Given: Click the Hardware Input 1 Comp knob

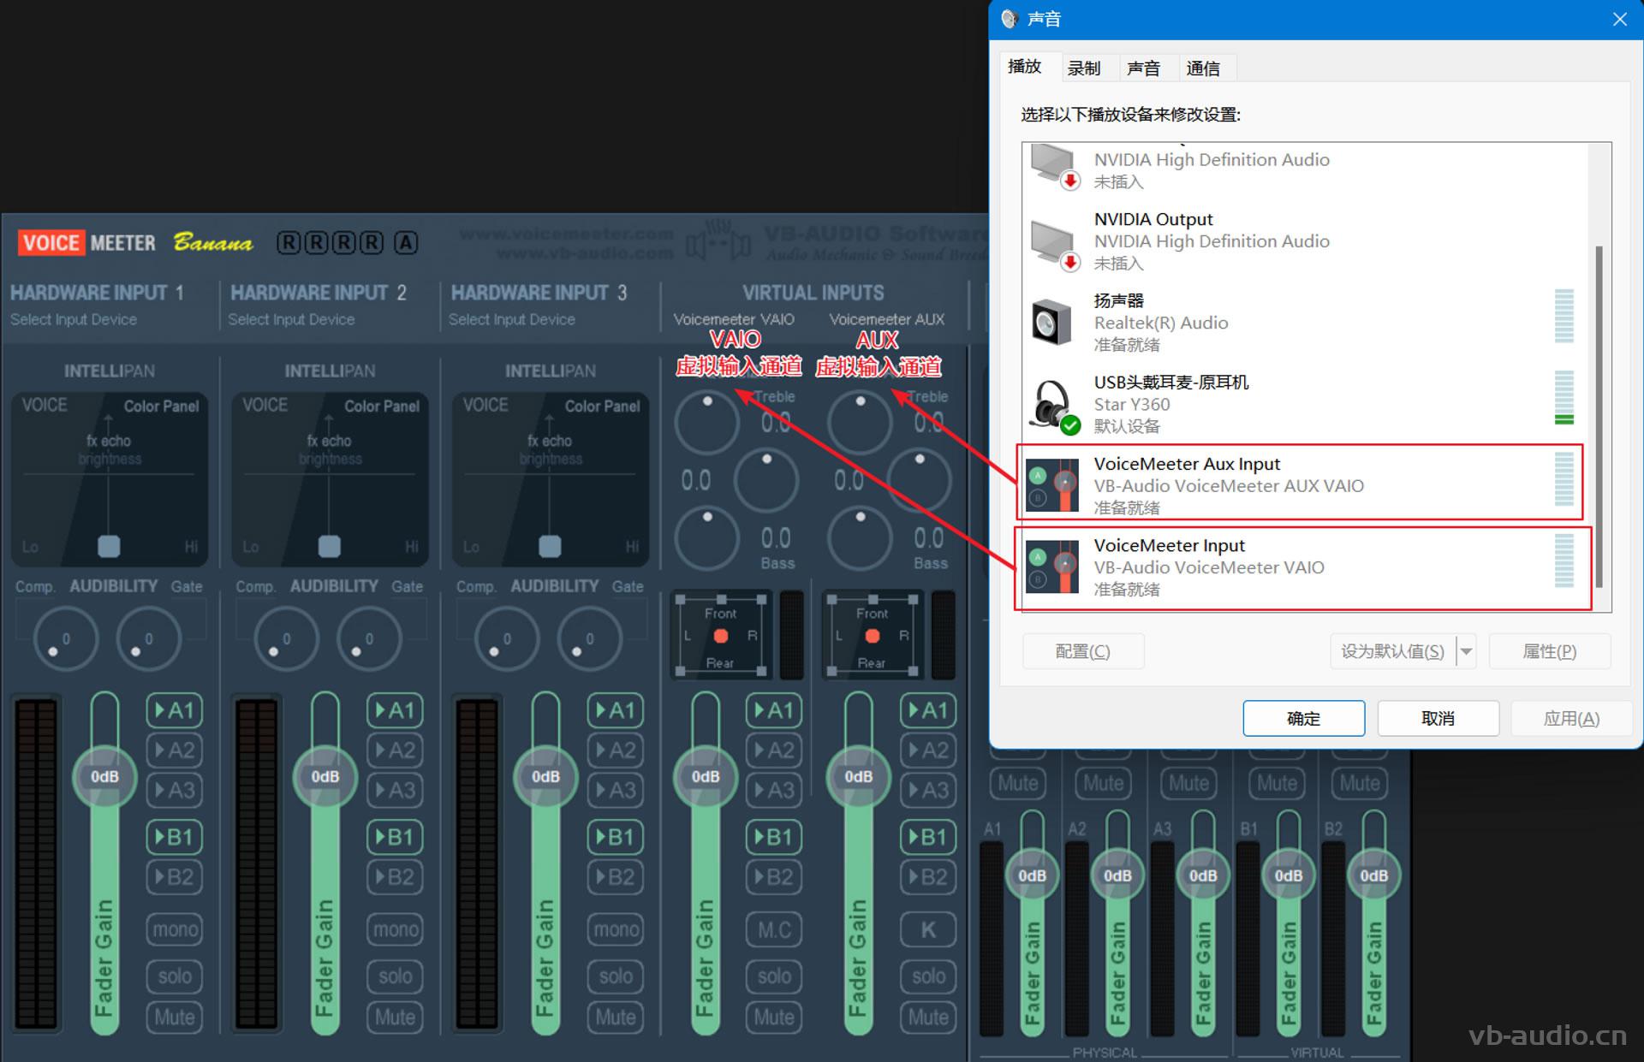Looking at the screenshot, I should click(x=65, y=638).
